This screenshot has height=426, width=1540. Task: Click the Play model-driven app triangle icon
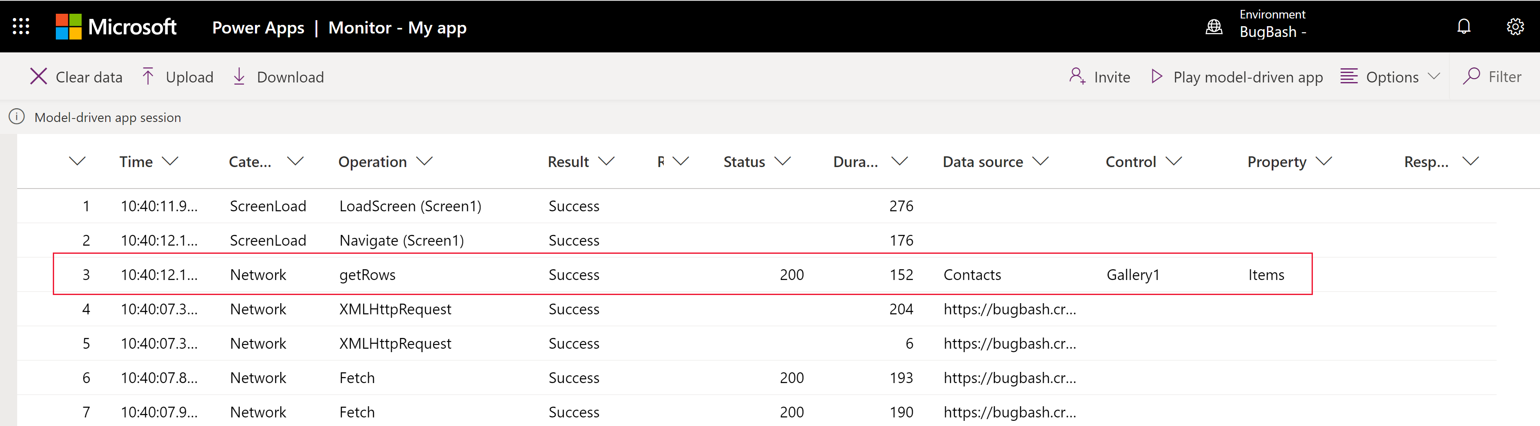coord(1157,76)
